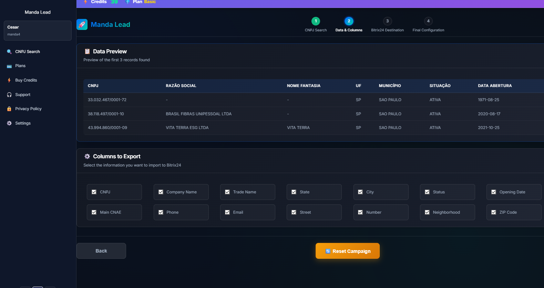
Task: Click the Settings gear icon in sidebar
Action: (x=9, y=123)
